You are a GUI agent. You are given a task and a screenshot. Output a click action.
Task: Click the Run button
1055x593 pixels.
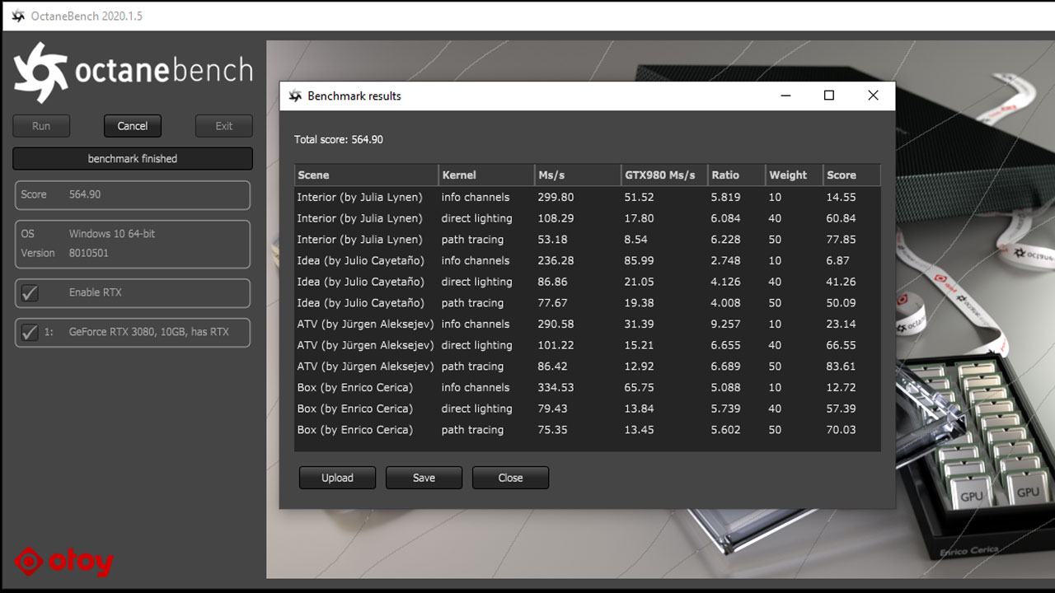coord(41,126)
